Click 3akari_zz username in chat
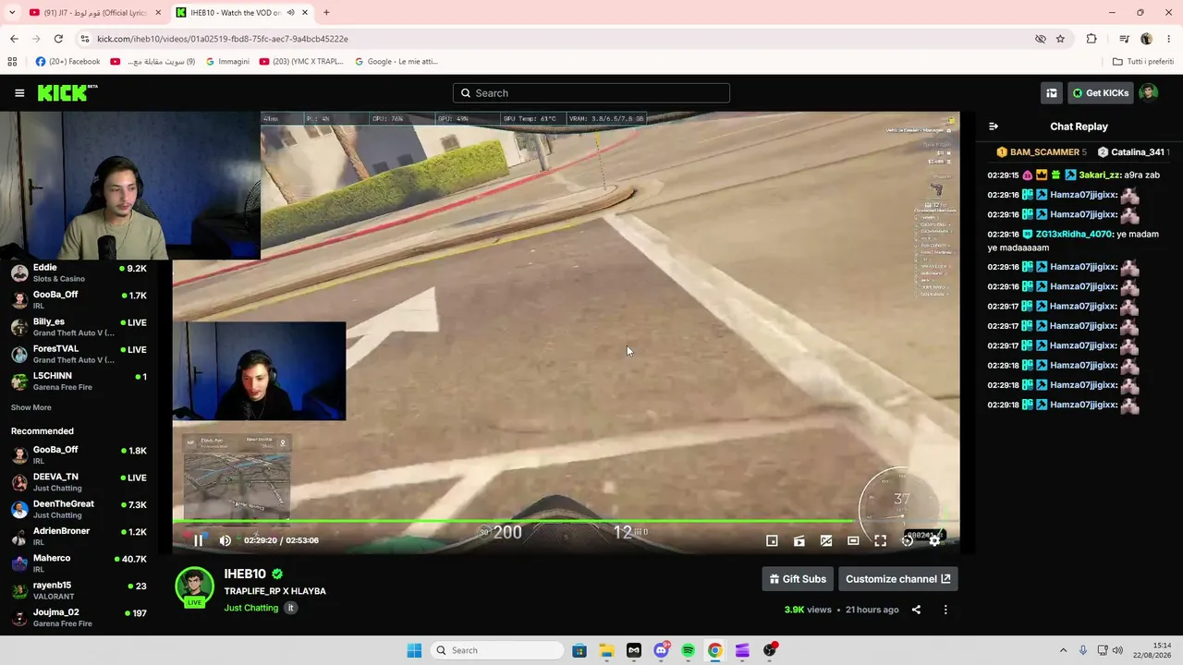The height and width of the screenshot is (665, 1183). [1100, 175]
